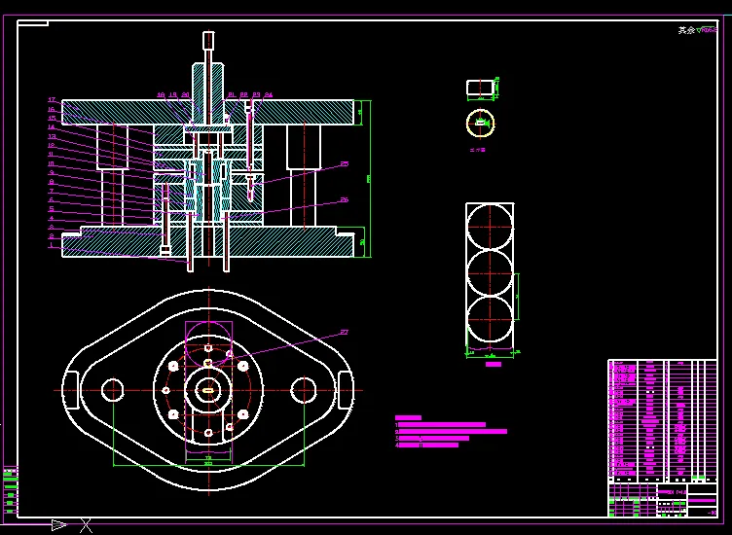Select part balloon number 3
The height and width of the screenshot is (535, 732).
pyautogui.click(x=52, y=228)
